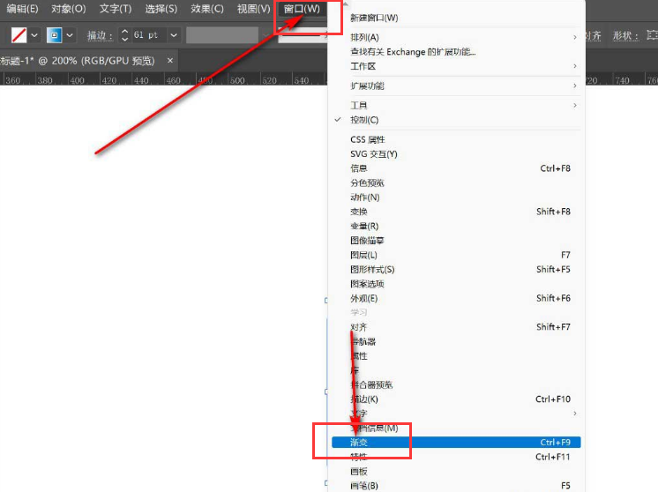Viewport: 658px width, 492px height.
Task: Open the 变换 panel item
Action: (x=456, y=212)
